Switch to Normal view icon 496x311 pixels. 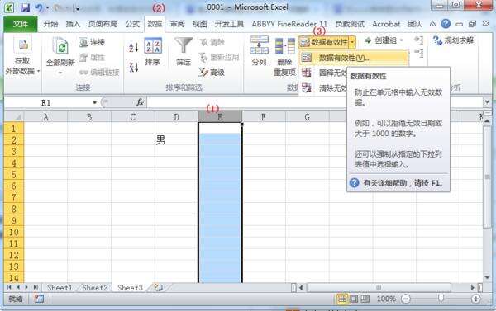[342, 299]
